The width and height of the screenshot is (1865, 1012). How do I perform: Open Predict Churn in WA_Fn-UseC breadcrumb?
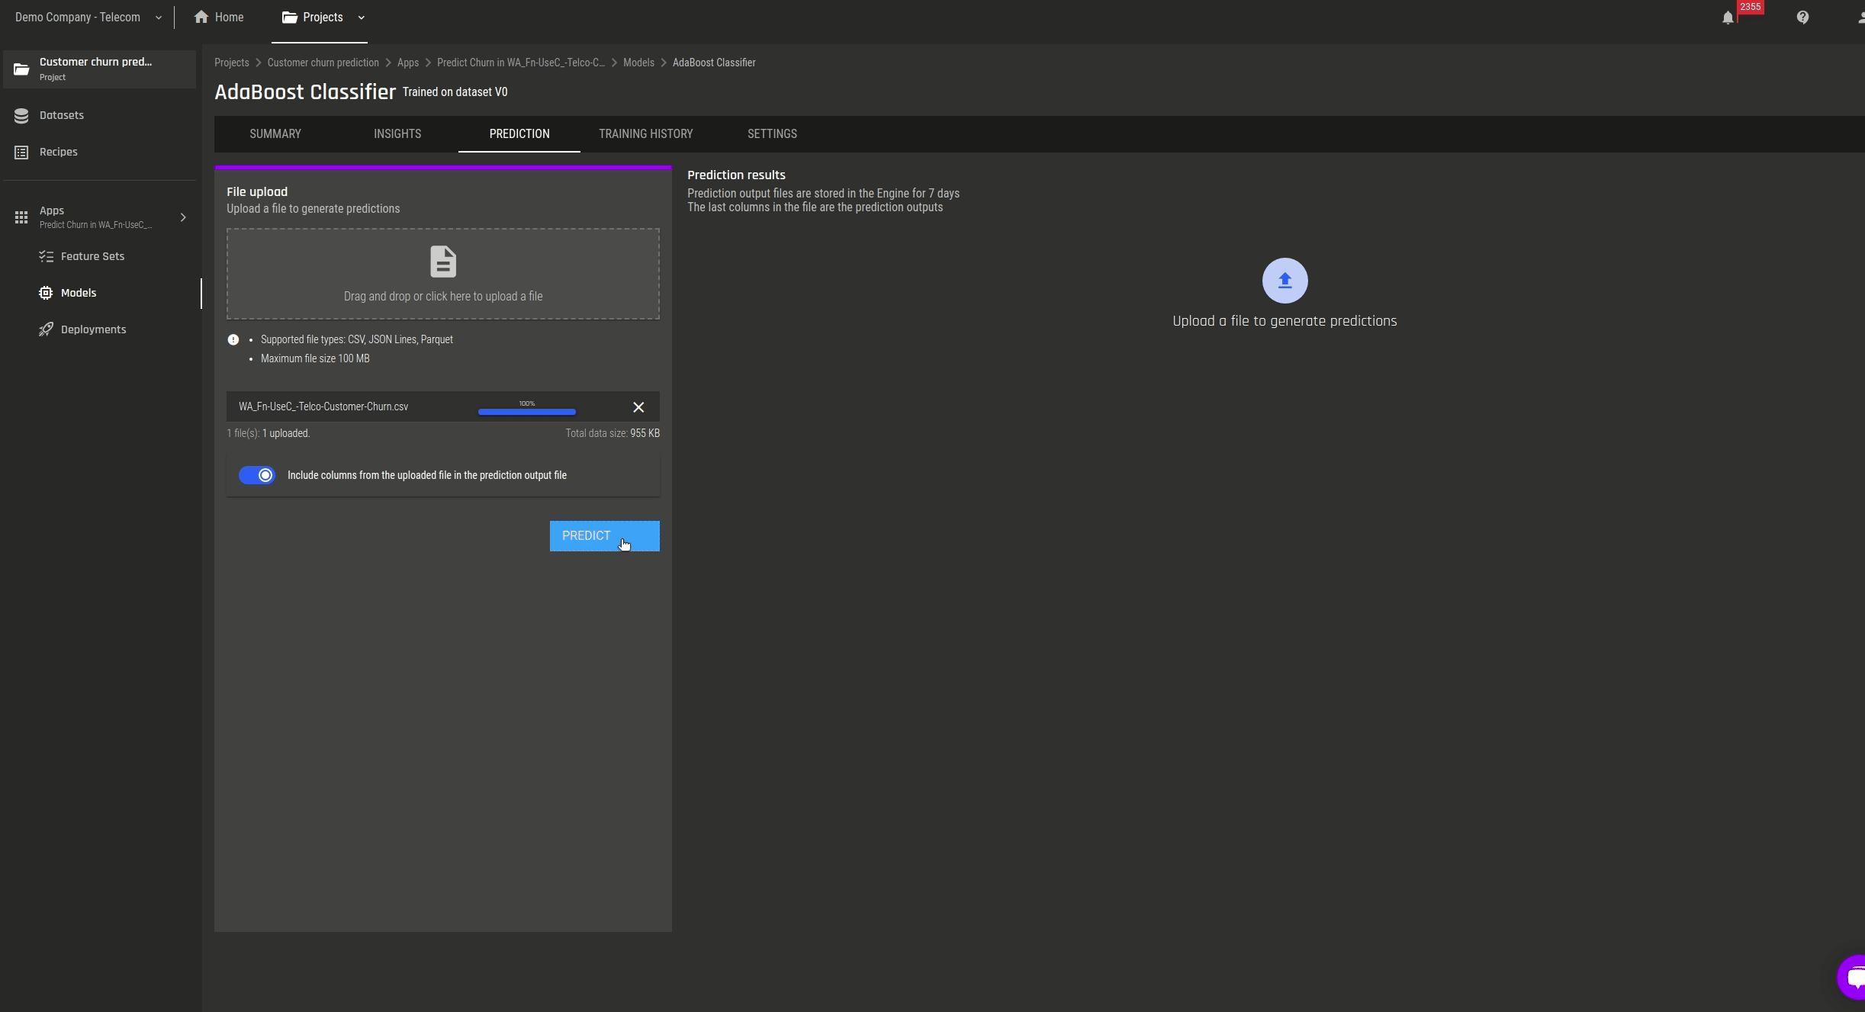coord(521,63)
